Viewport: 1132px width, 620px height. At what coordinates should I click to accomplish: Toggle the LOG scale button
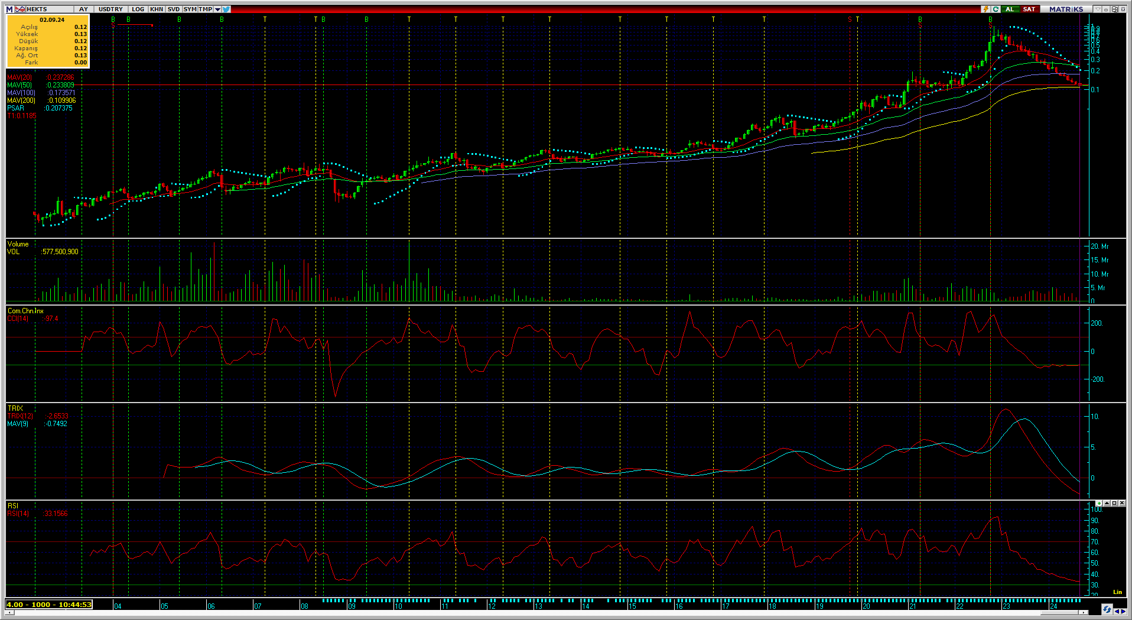point(138,9)
